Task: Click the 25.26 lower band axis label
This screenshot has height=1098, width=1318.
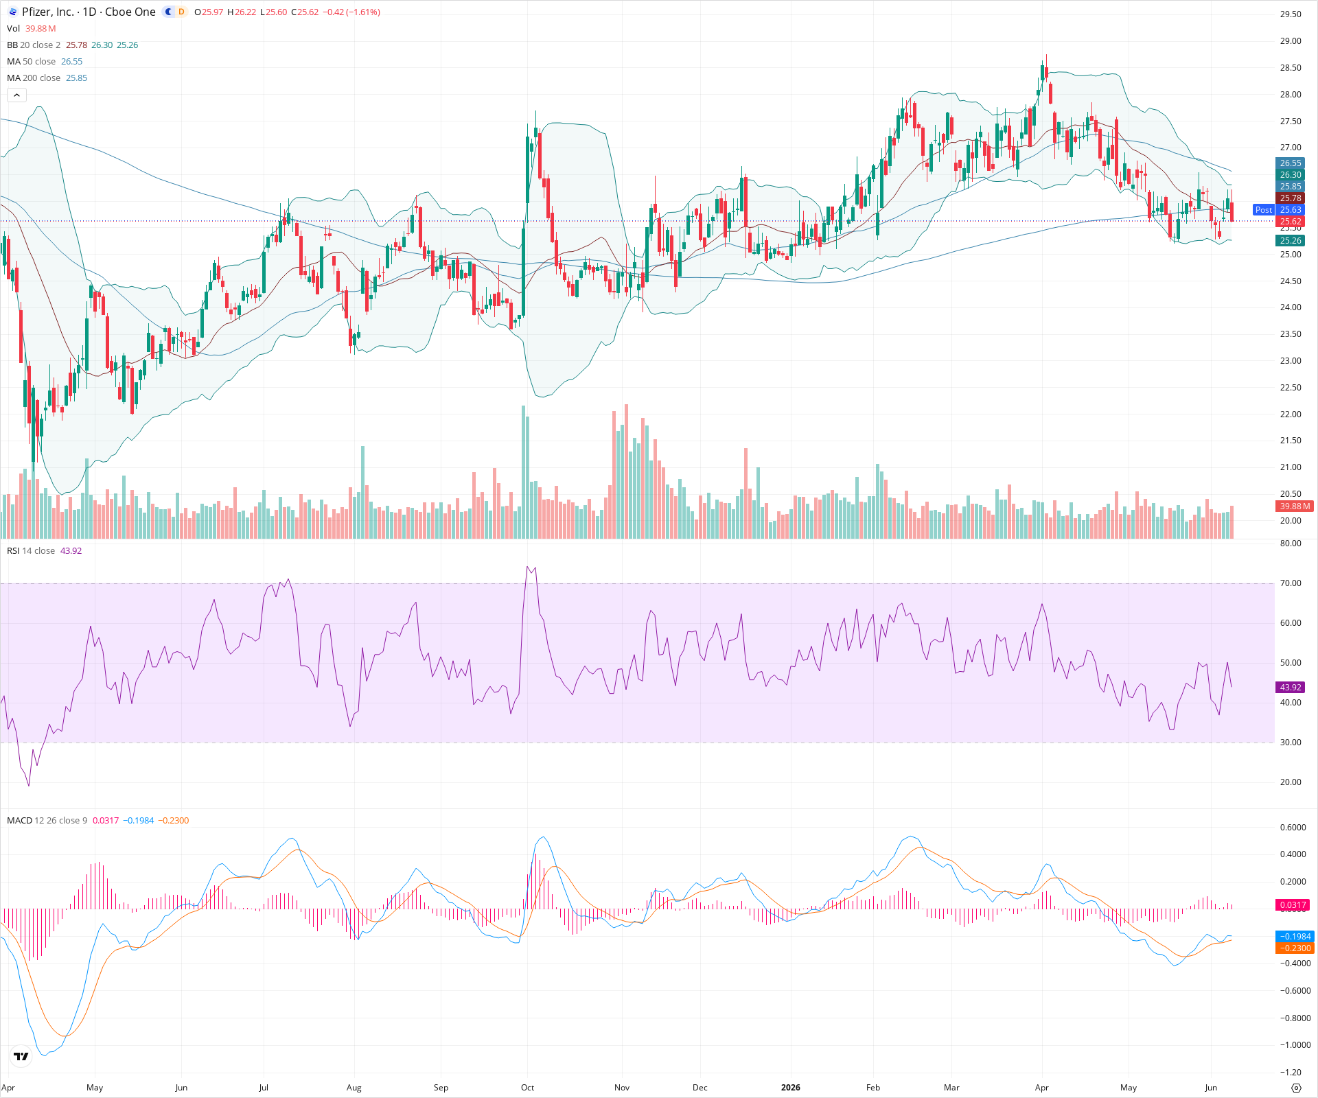Action: click(1291, 240)
